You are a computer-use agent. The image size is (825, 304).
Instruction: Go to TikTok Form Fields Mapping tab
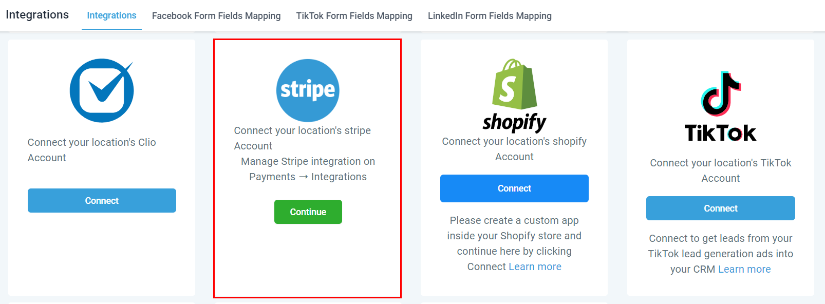point(354,16)
